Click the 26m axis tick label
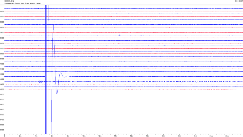The height and width of the screenshot is (137, 243). point(211,136)
